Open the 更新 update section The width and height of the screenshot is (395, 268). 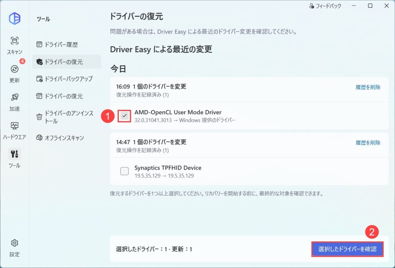click(x=14, y=74)
